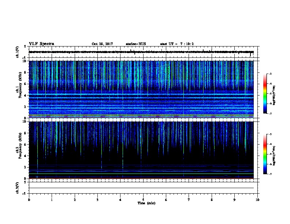
Task: Click the "ch.1(V)" waveform axis label
Action: 17,52
